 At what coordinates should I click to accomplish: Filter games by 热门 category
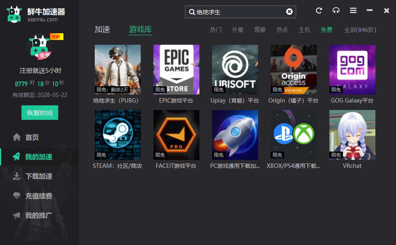coord(216,30)
